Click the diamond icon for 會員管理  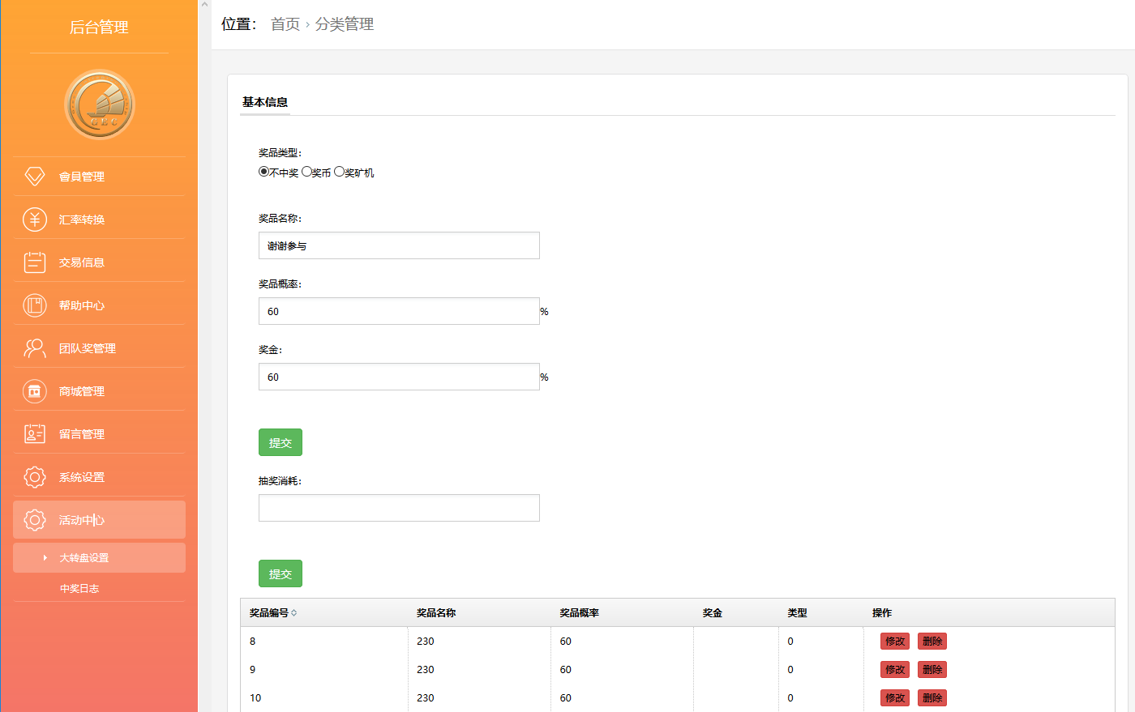tap(34, 176)
